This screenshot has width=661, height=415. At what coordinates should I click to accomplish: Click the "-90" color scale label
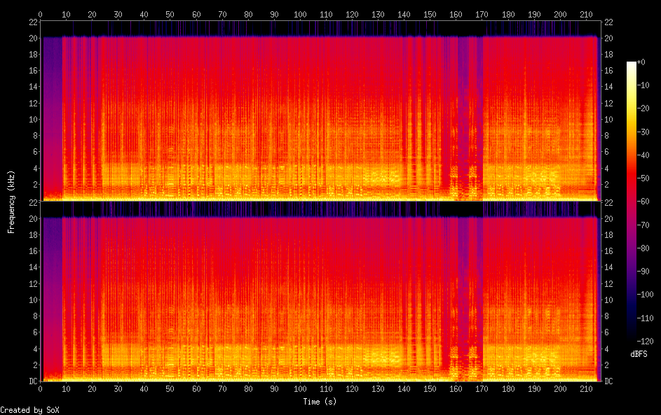[x=643, y=271]
